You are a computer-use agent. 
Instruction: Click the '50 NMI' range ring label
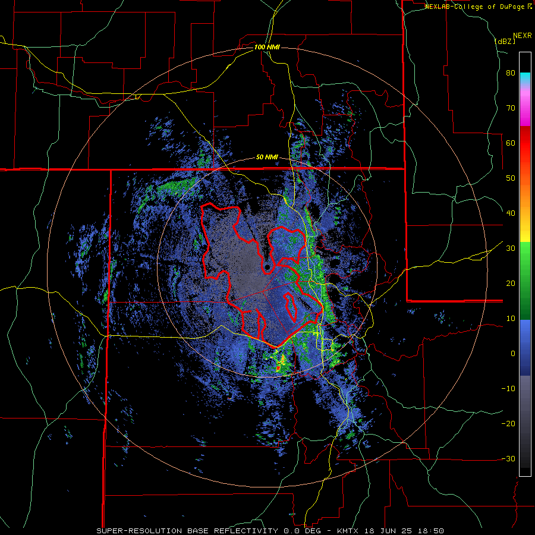tap(267, 158)
